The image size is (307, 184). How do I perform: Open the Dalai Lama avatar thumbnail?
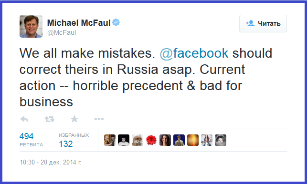pyautogui.click(x=110, y=140)
